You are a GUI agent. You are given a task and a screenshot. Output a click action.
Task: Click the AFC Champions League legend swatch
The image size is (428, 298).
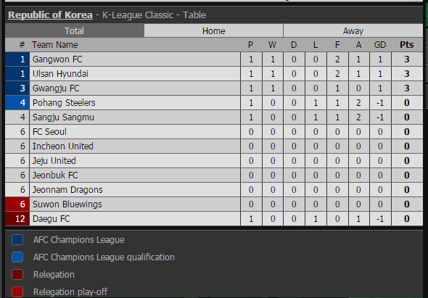tap(17, 239)
